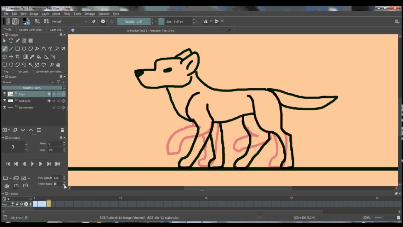The image size is (403, 227).
Task: Open the layer blending mode dropdown
Action: click(x=28, y=82)
